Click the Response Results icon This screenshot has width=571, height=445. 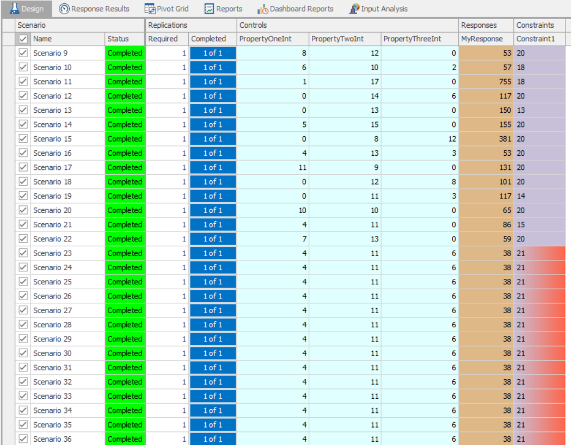[64, 9]
